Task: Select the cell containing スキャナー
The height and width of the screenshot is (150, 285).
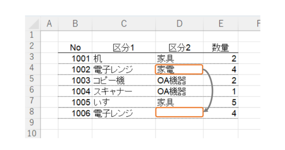Action: click(x=124, y=91)
